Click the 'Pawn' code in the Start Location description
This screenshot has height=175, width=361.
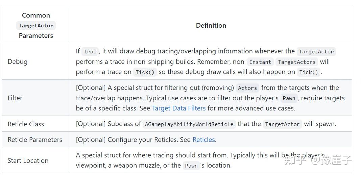point(191,166)
